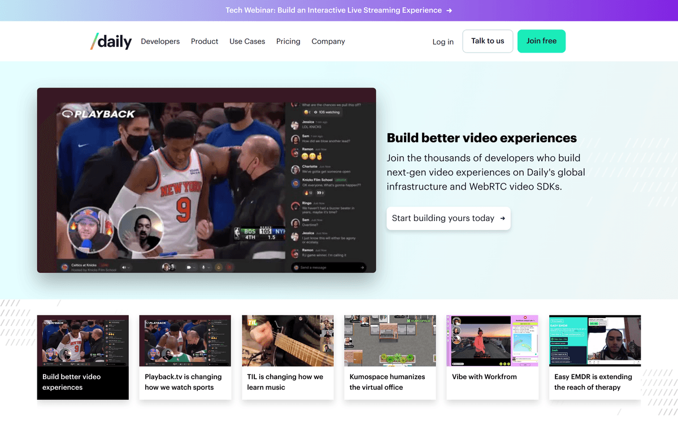
Task: Open the Tech Webinar announcement banner
Action: pyautogui.click(x=333, y=10)
